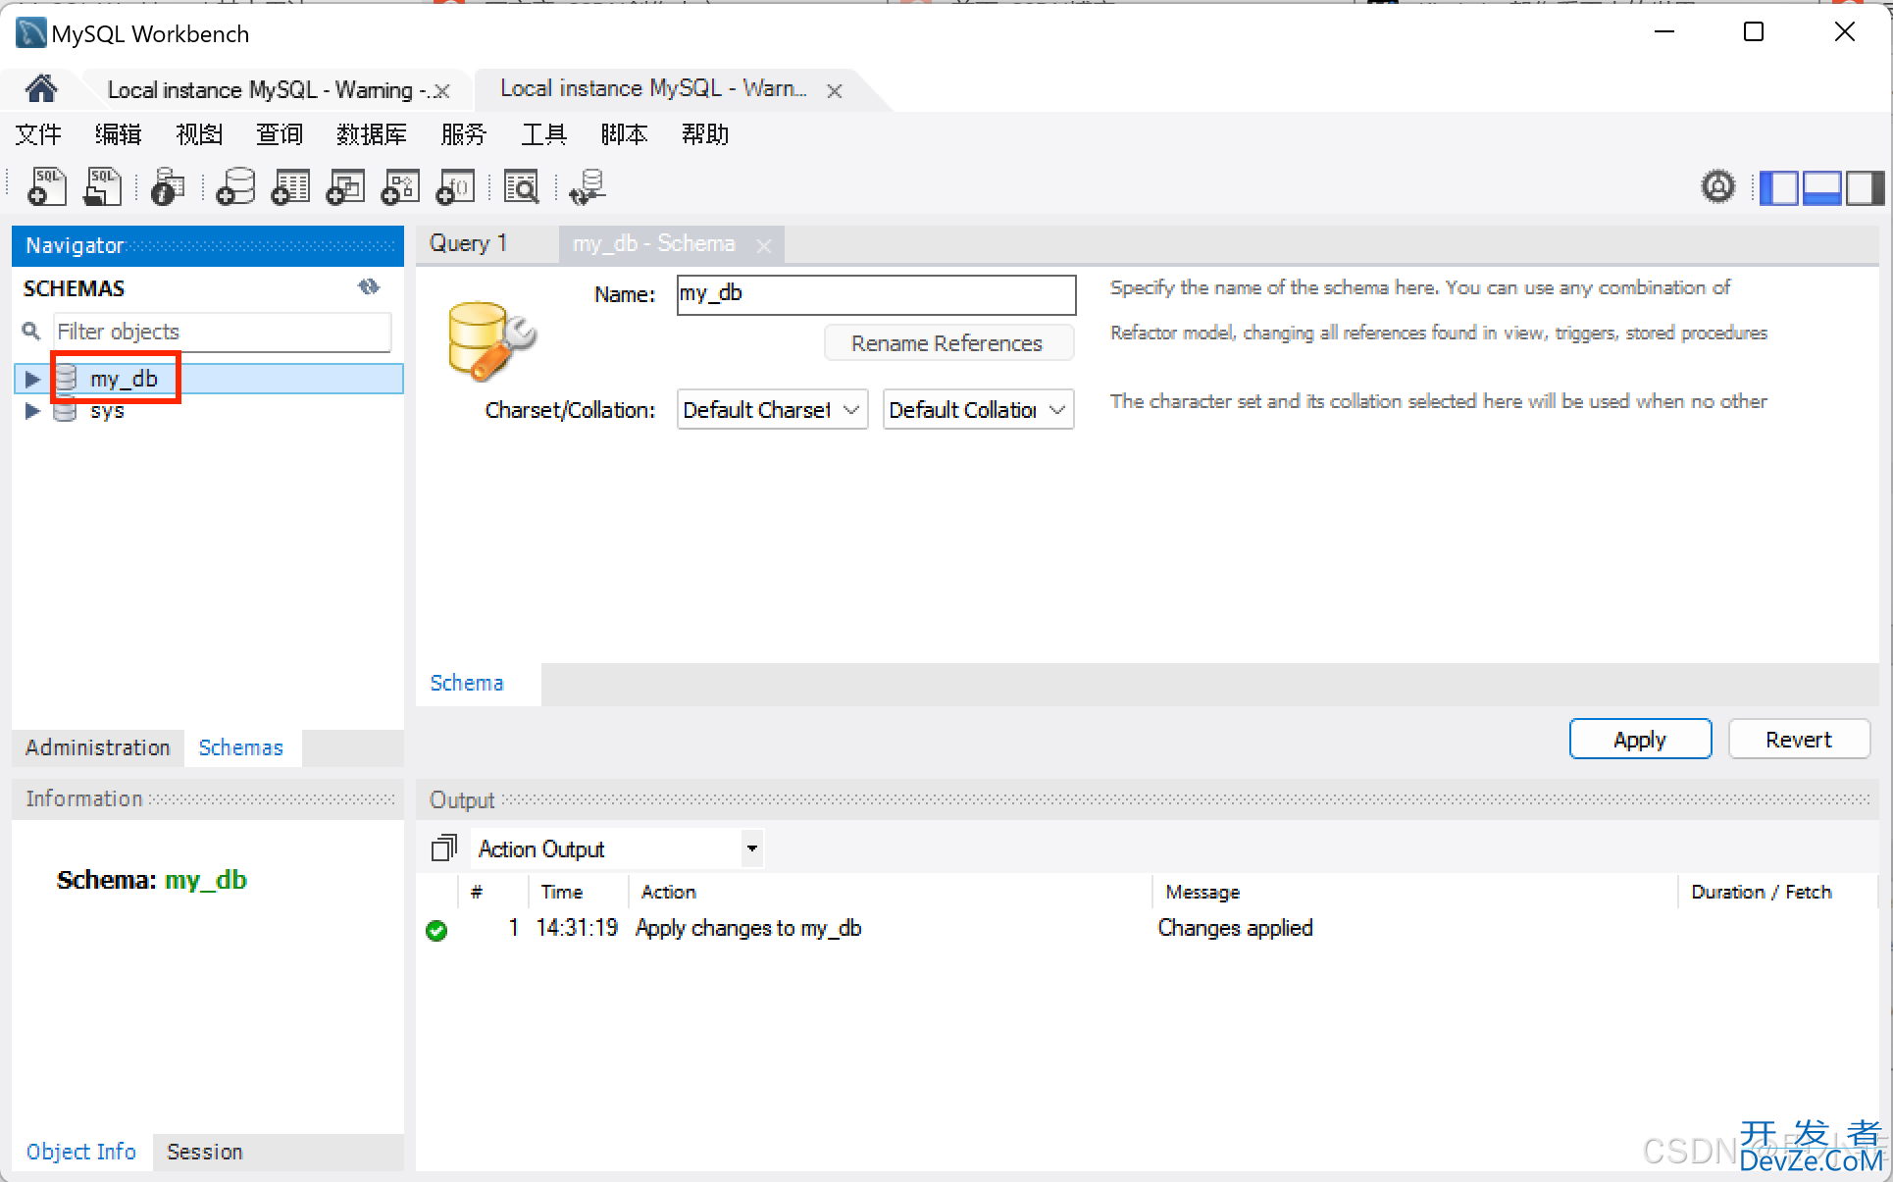Select the Object Info tab
Image resolution: width=1893 pixels, height=1182 pixels.
[x=81, y=1152]
